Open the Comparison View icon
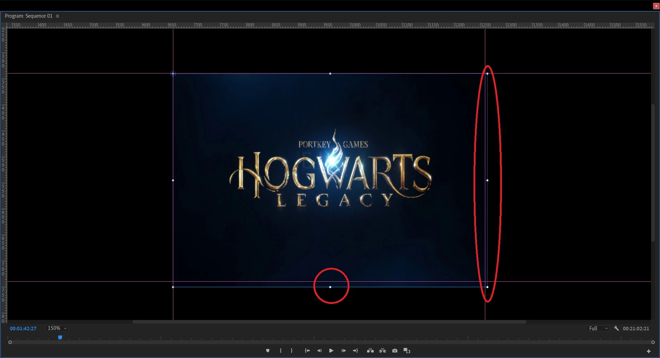 (407, 351)
